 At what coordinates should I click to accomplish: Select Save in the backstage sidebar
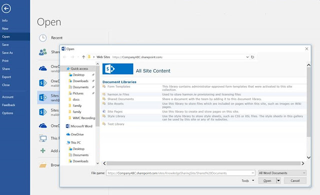click(5, 45)
